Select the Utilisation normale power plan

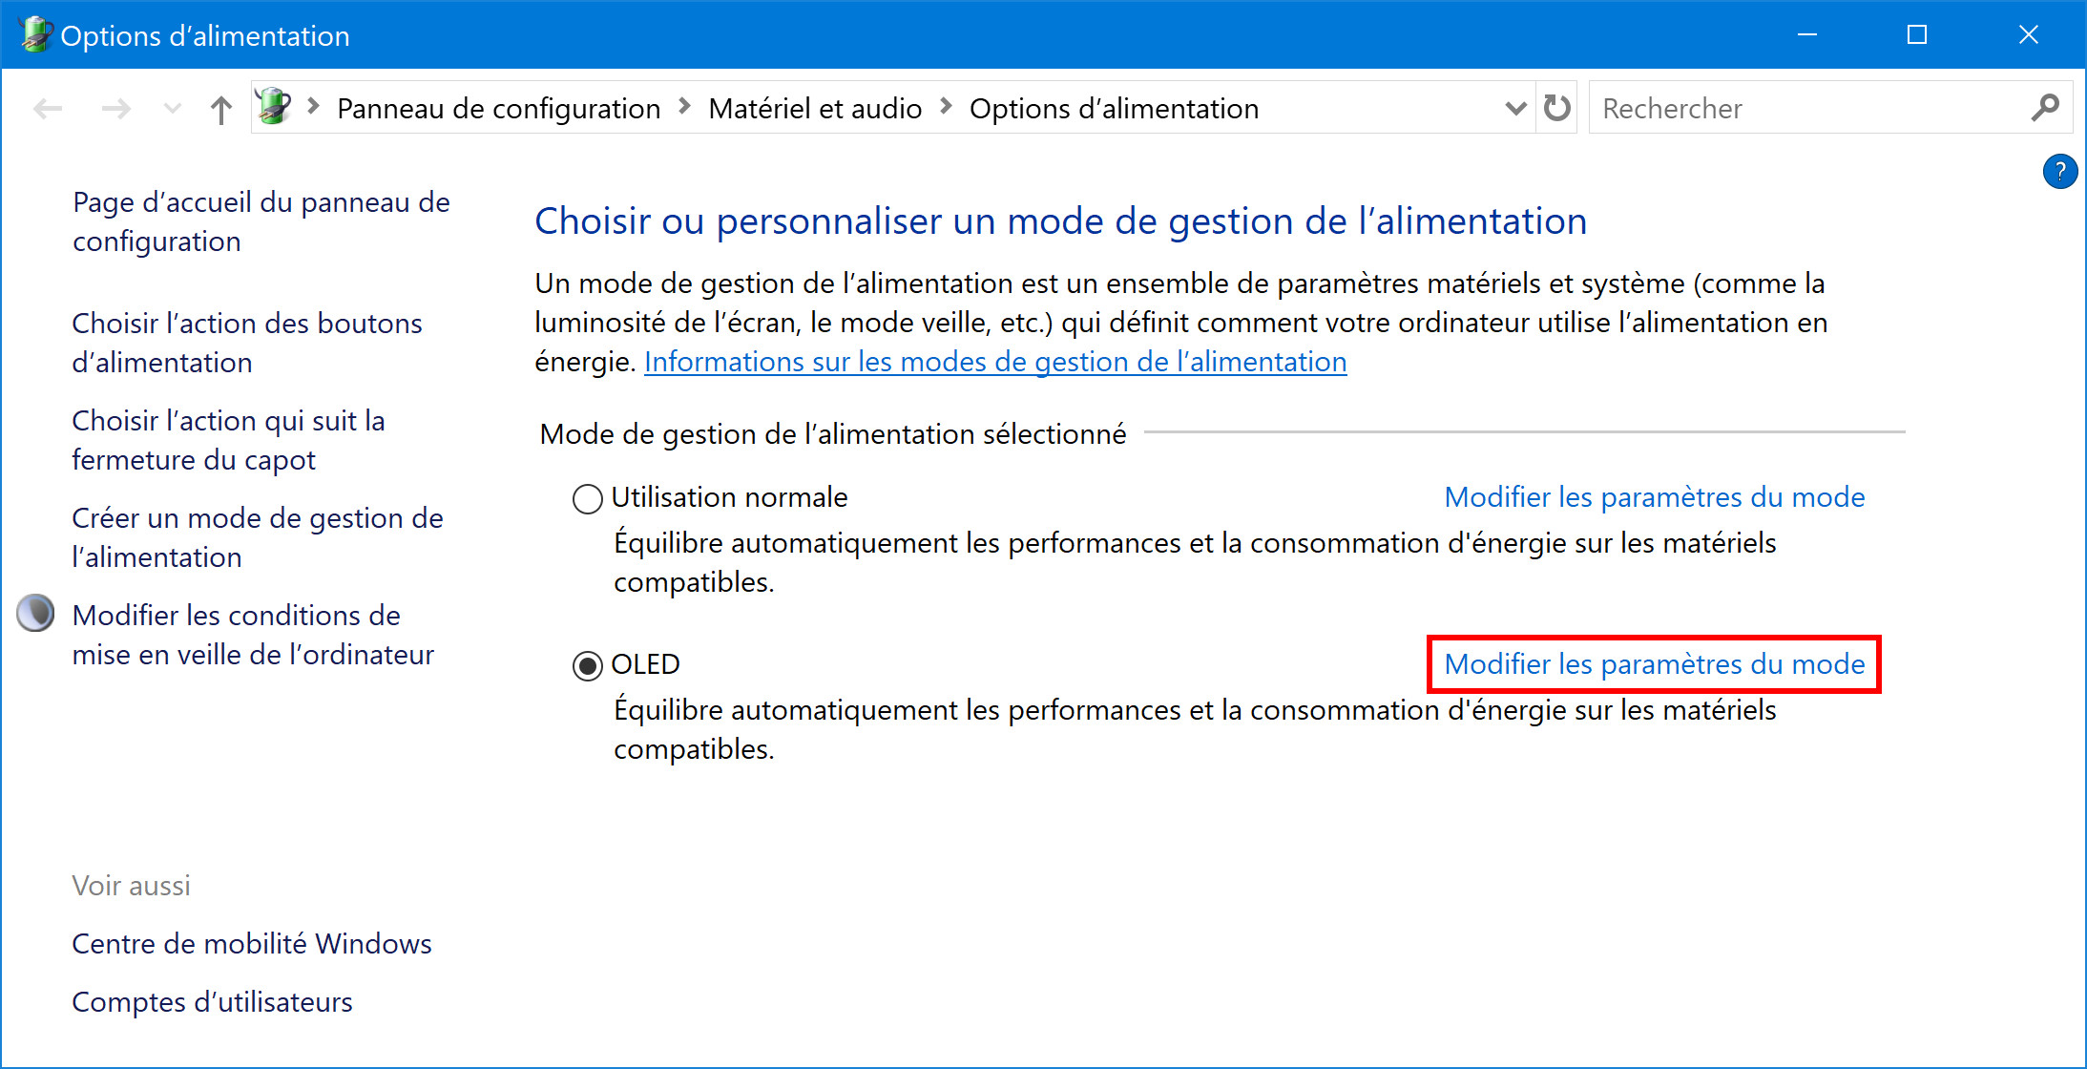(x=588, y=498)
